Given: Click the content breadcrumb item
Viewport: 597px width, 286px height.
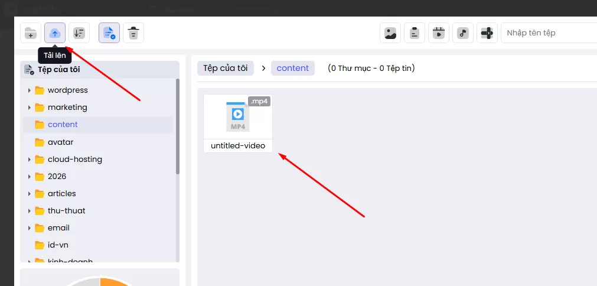Looking at the screenshot, I should [292, 68].
